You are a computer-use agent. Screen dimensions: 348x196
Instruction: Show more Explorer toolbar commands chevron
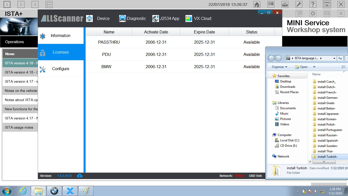point(314,67)
